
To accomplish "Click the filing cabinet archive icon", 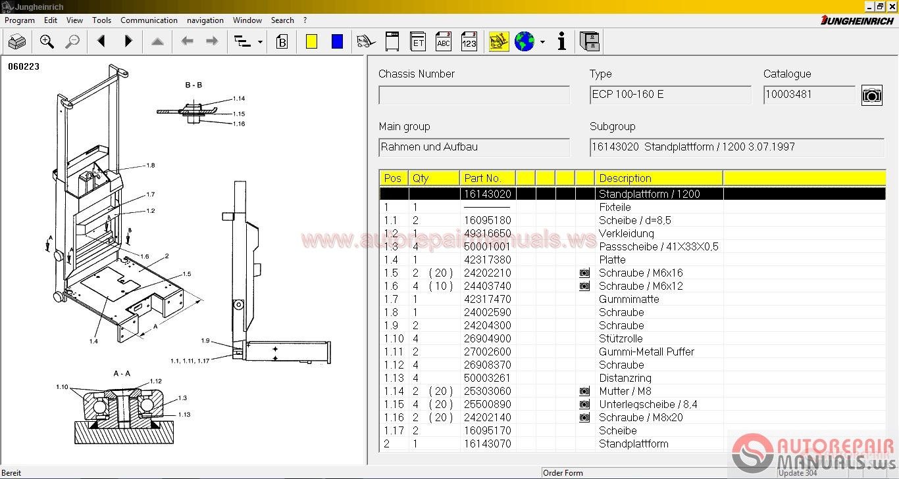I will (590, 41).
